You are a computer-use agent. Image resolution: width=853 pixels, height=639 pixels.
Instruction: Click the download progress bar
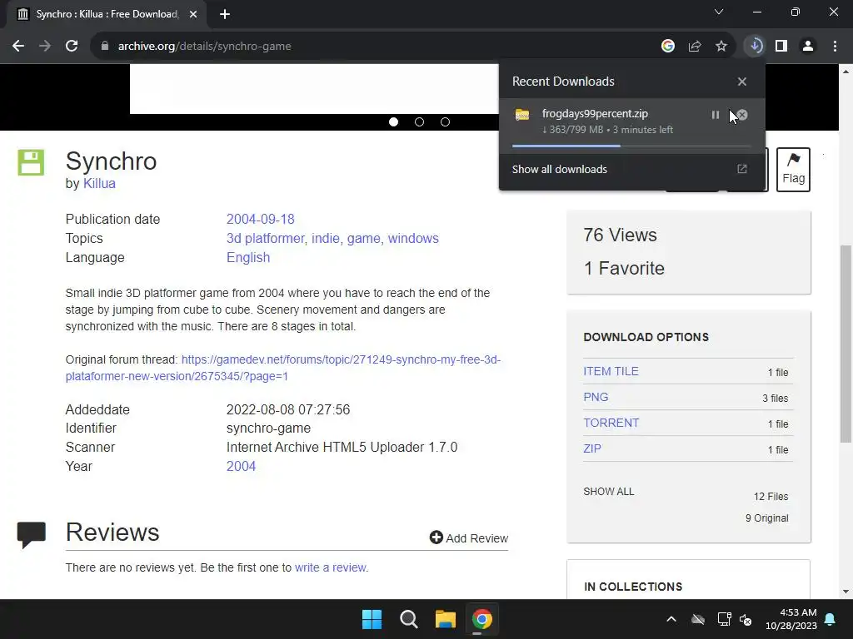pos(631,146)
